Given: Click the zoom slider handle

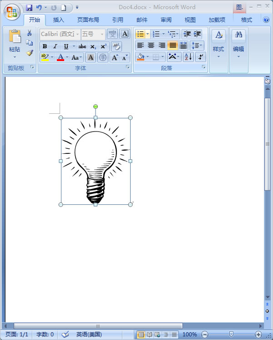Looking at the screenshot, I should tap(231, 335).
